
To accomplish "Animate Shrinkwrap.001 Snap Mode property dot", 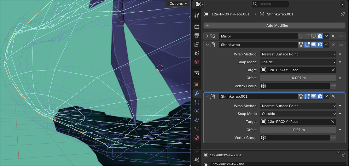I will point(340,114).
